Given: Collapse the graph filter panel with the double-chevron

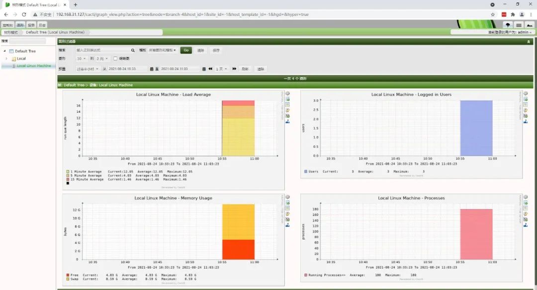Looking at the screenshot, I should click(529, 41).
